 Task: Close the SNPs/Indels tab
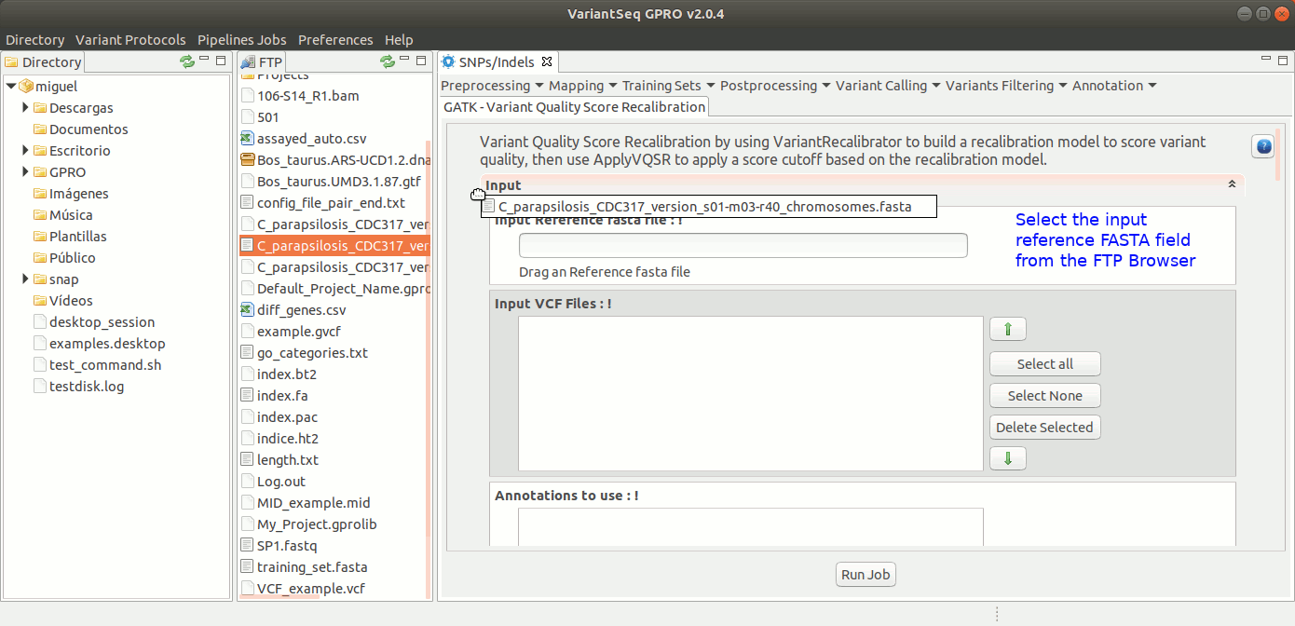coord(548,62)
